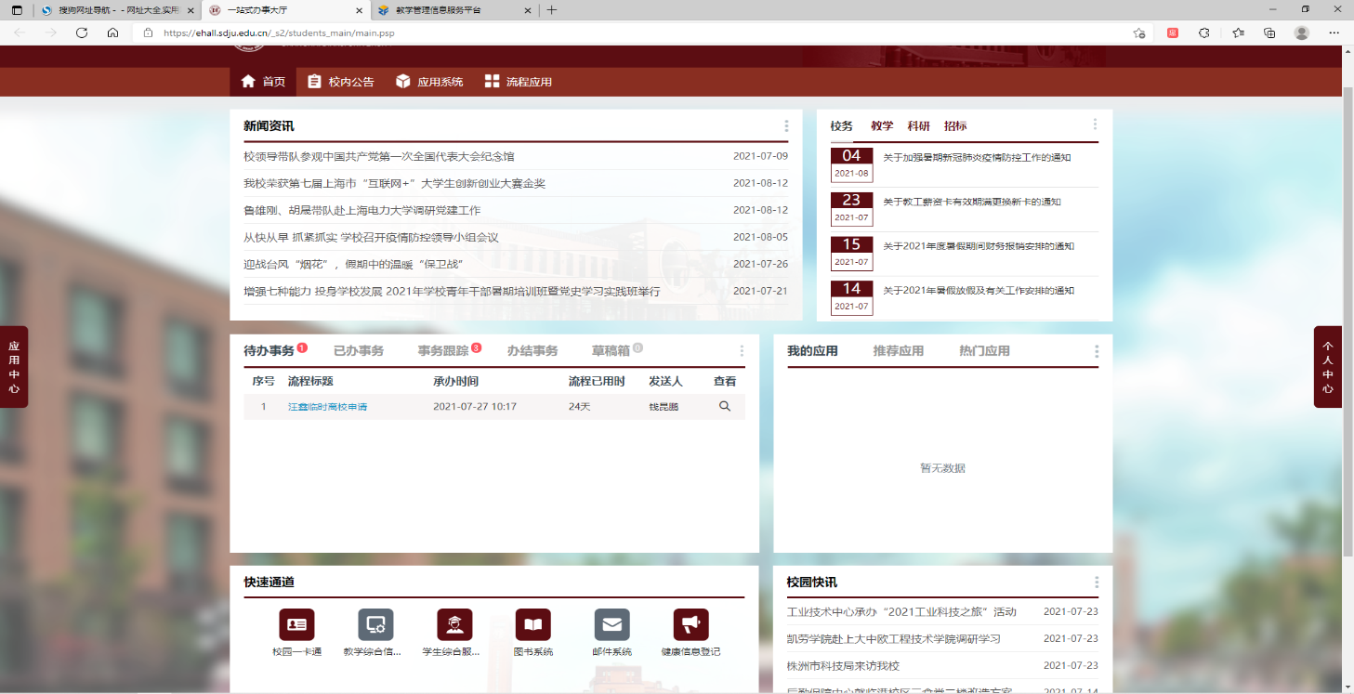Expand the 我的应用 panel options menu

(1097, 351)
